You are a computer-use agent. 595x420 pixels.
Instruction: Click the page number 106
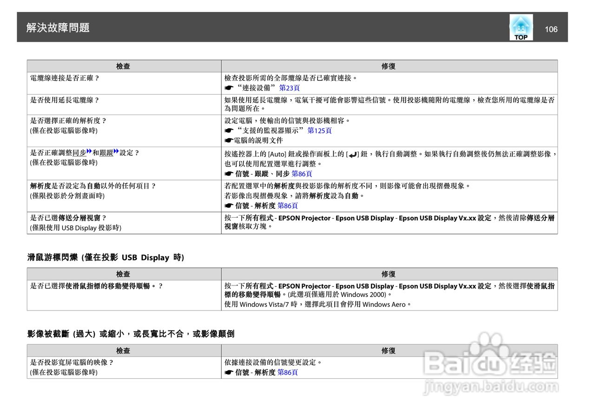click(551, 29)
